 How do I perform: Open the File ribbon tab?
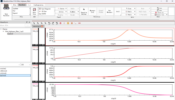pyautogui.click(x=15, y=5)
